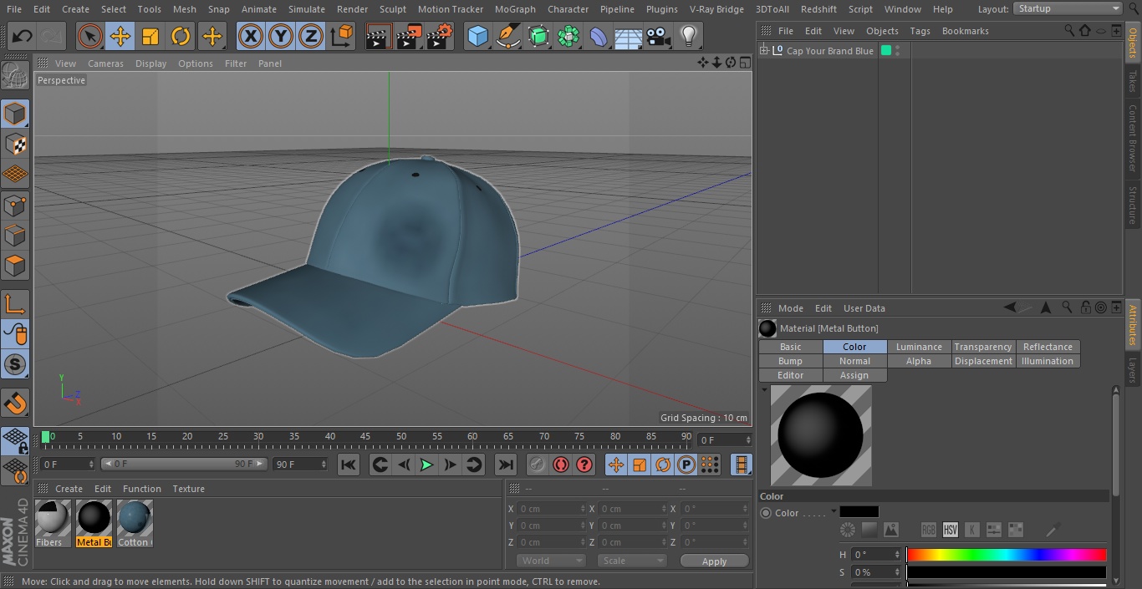Open the World coordinate dropdown
The image size is (1142, 589).
550,561
